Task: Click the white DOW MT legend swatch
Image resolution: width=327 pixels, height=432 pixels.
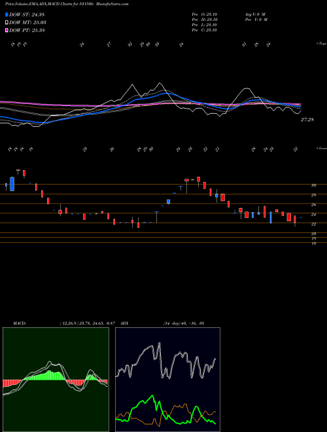Action: 7,22
